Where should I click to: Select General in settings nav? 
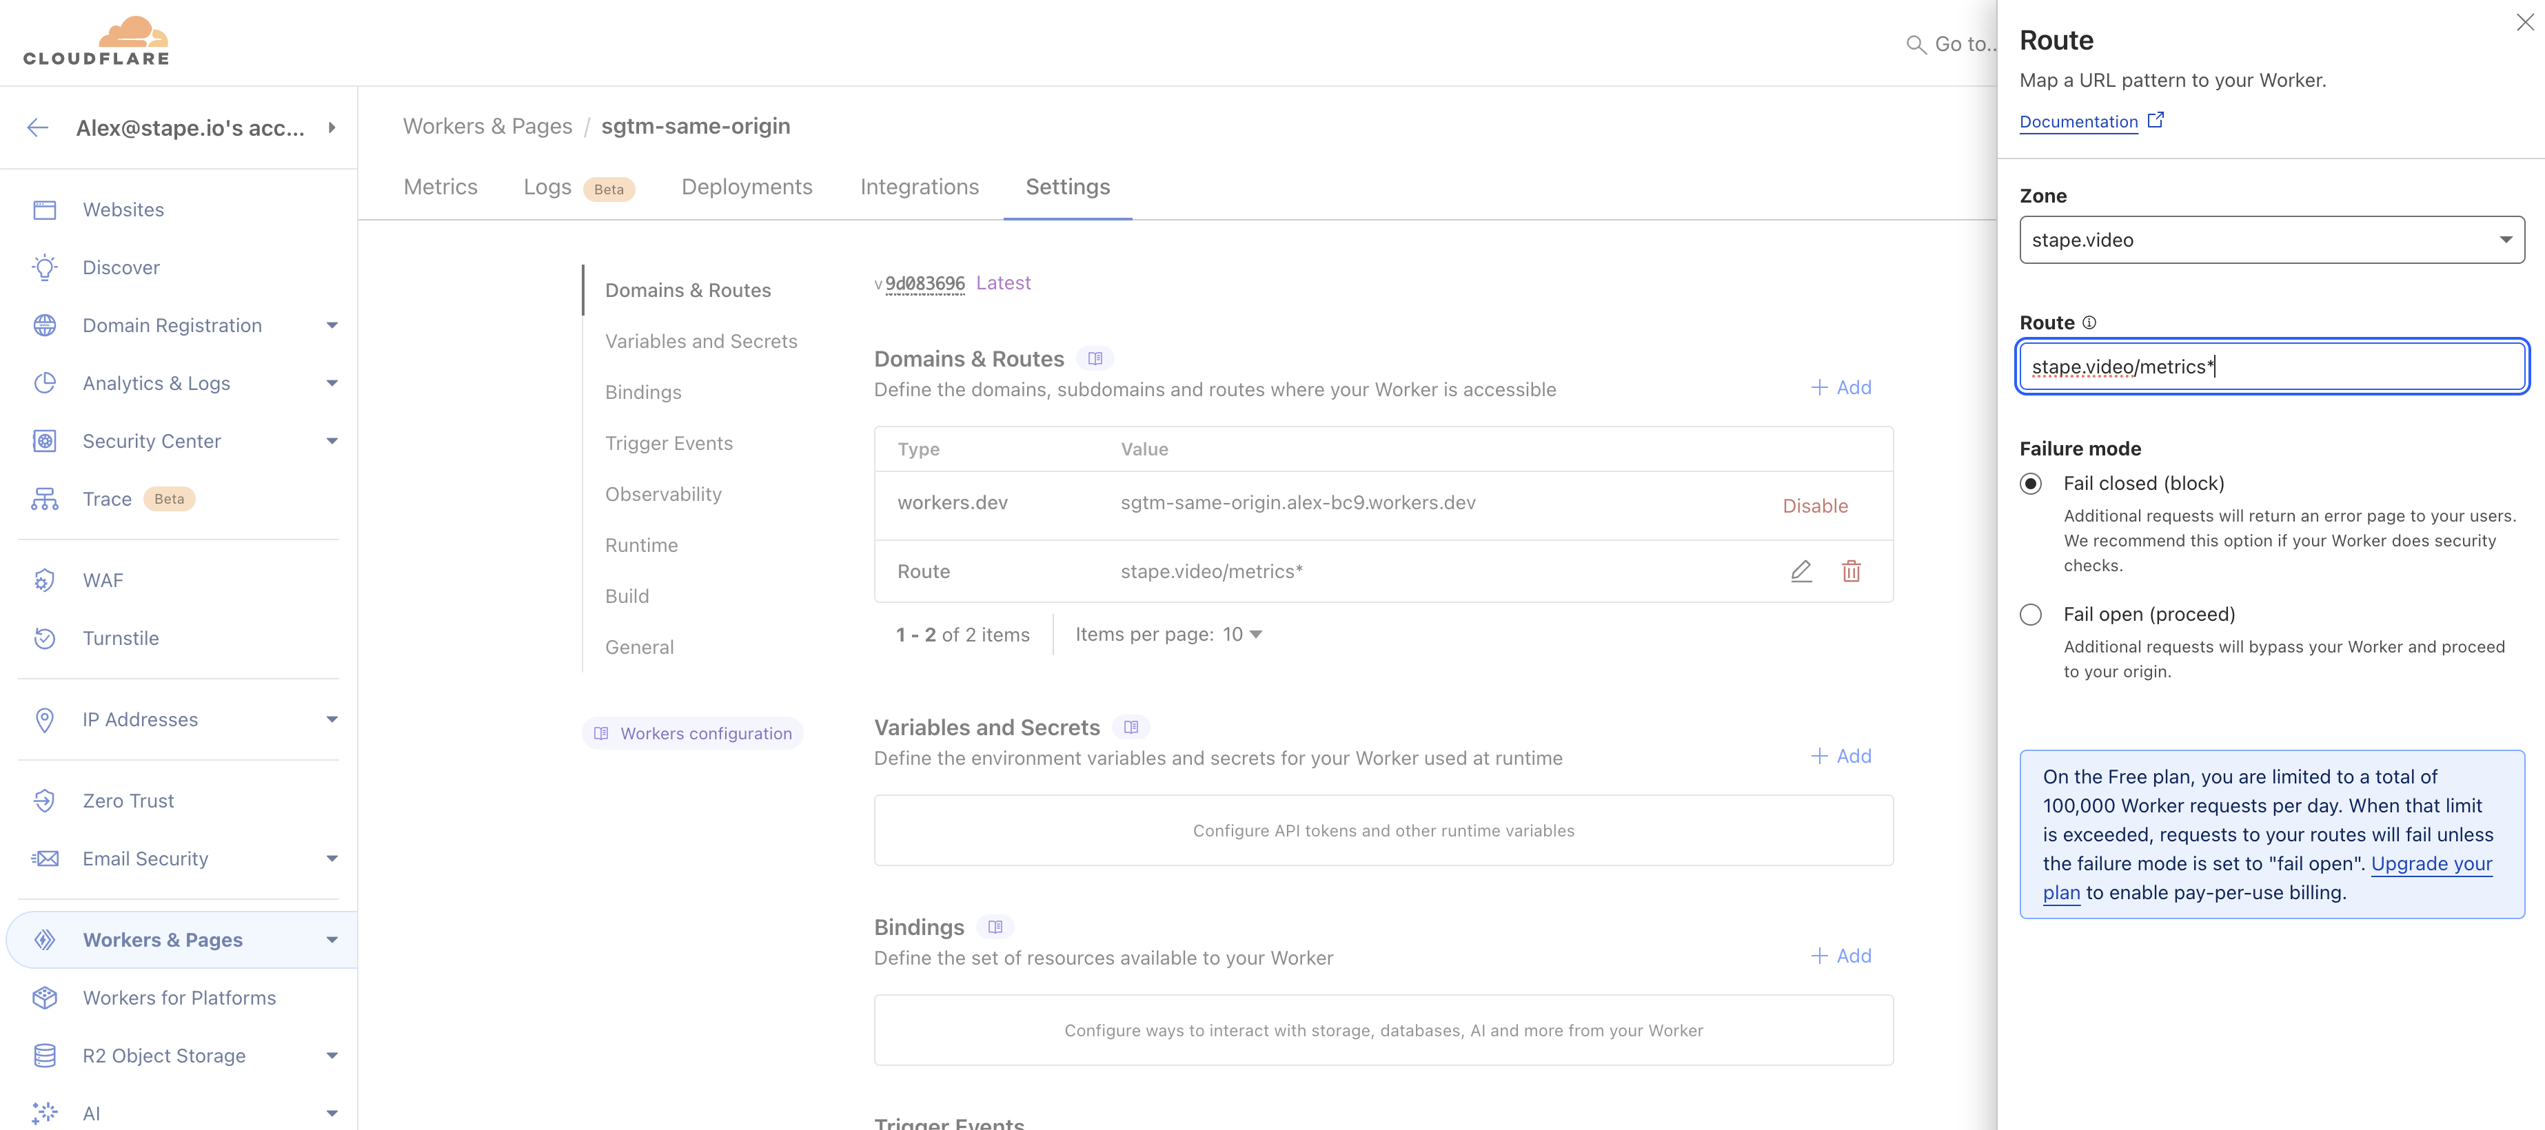(x=640, y=647)
